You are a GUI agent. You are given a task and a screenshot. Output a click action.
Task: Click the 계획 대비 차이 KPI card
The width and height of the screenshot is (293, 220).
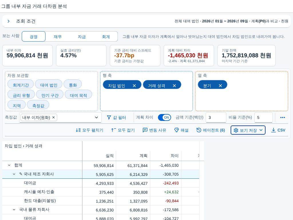coord(189,56)
